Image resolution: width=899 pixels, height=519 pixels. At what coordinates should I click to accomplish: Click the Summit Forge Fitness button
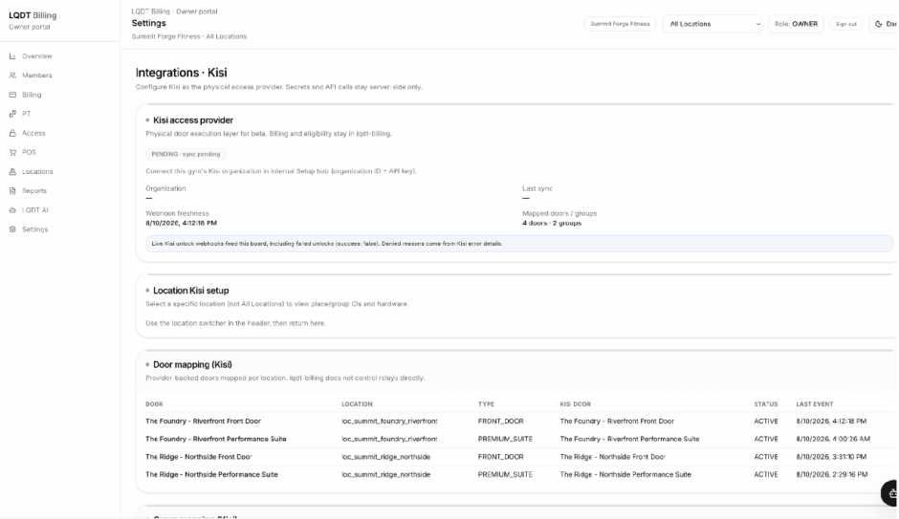coord(620,24)
